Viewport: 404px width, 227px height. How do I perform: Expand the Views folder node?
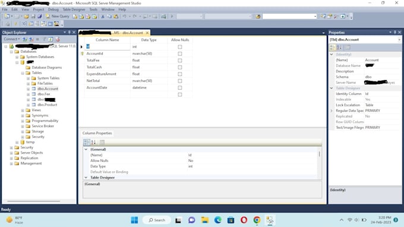(x=23, y=111)
